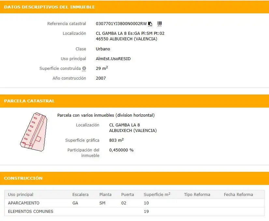
Task: Click the APARCAMIENTO row cell
Action: click(x=24, y=203)
